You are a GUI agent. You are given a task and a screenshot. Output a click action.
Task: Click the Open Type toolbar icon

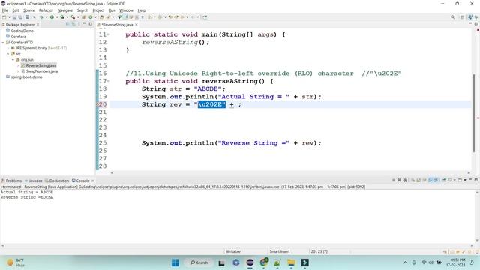tap(102, 17)
